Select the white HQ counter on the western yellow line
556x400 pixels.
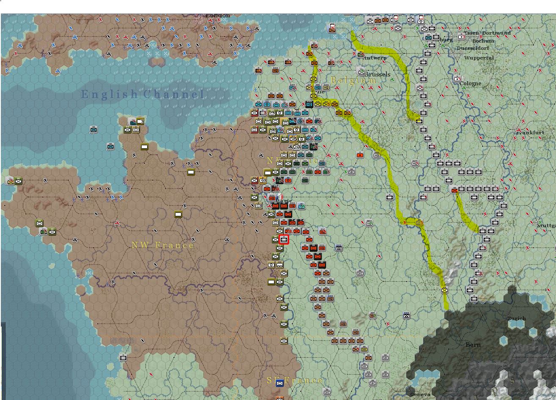point(377,155)
